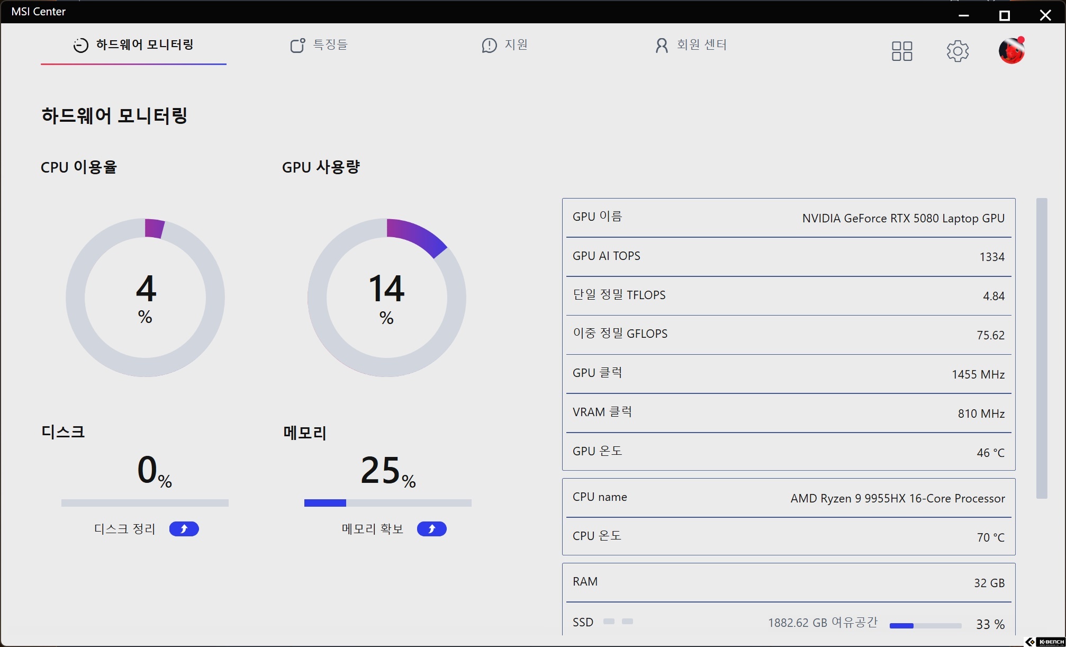This screenshot has height=647, width=1066.
Task: Open the 지원 tab
Action: 516,45
